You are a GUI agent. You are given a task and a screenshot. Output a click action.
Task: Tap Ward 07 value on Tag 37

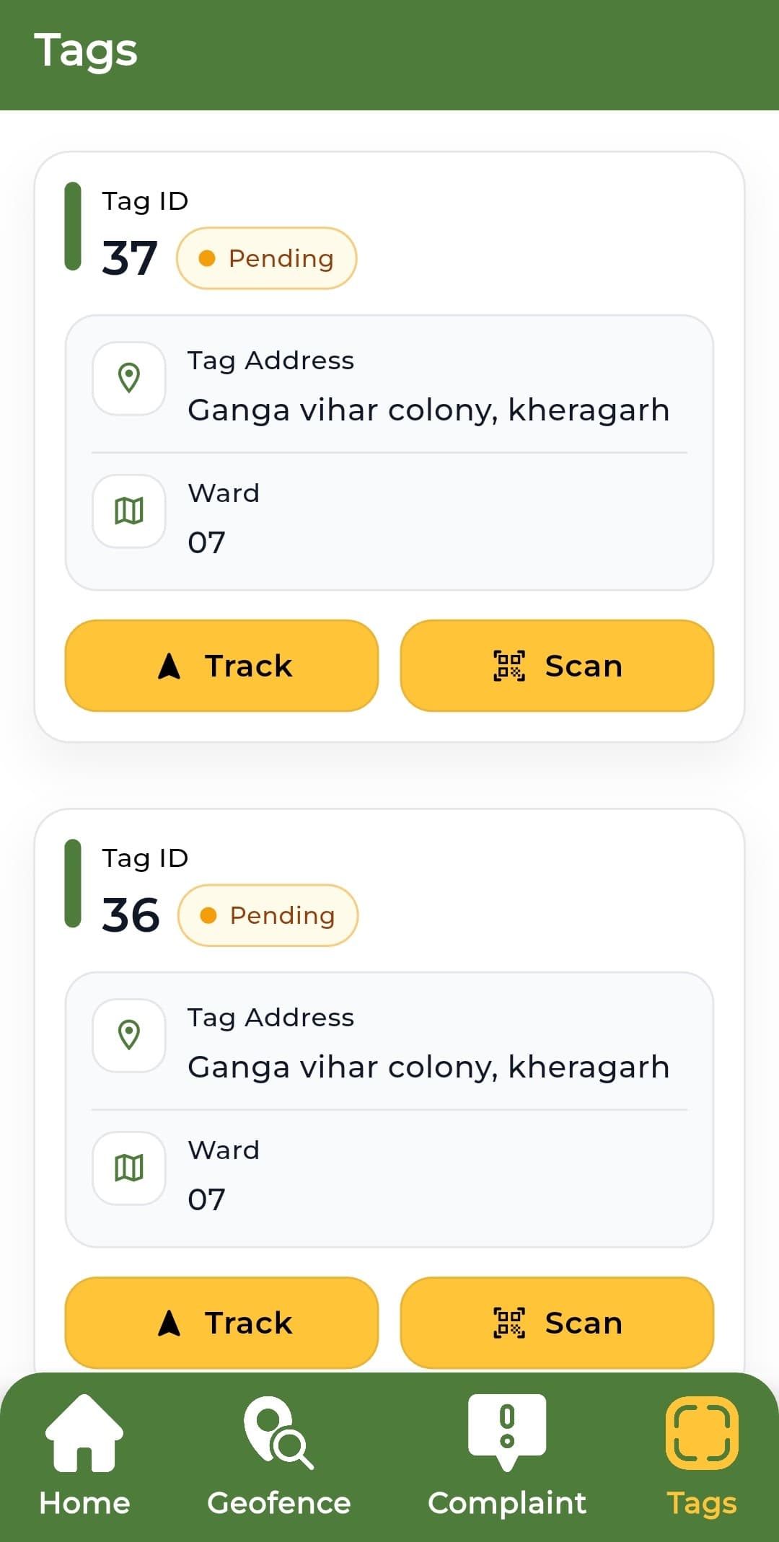(x=207, y=542)
